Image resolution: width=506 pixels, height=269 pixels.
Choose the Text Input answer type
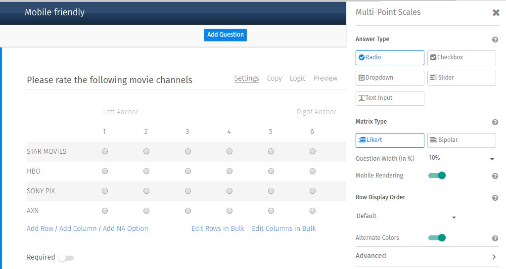[x=390, y=98]
